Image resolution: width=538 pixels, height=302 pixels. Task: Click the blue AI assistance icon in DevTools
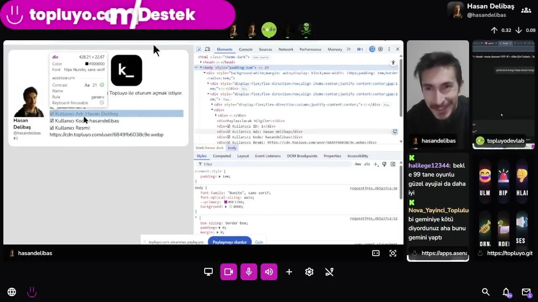point(372,49)
